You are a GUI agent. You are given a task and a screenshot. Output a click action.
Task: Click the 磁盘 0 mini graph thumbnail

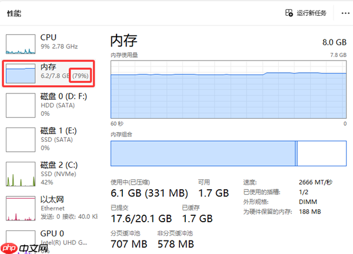(21, 105)
